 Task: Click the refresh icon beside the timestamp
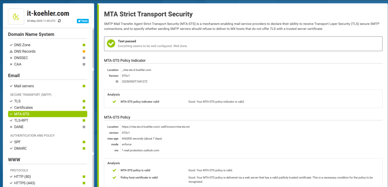point(59,21)
